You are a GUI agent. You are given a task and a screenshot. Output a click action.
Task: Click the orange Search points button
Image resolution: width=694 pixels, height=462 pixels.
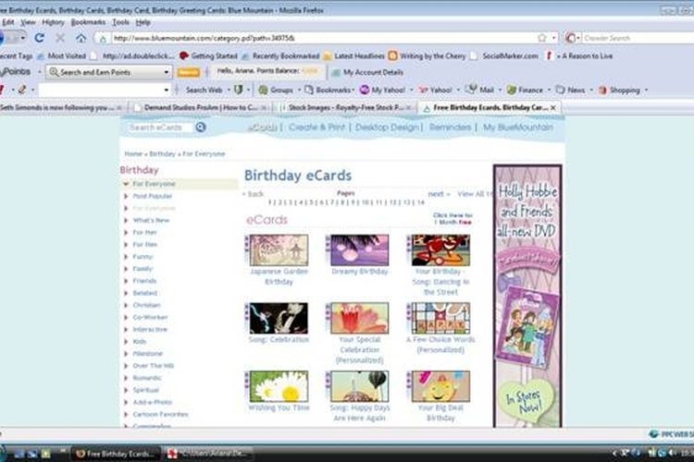(x=188, y=72)
